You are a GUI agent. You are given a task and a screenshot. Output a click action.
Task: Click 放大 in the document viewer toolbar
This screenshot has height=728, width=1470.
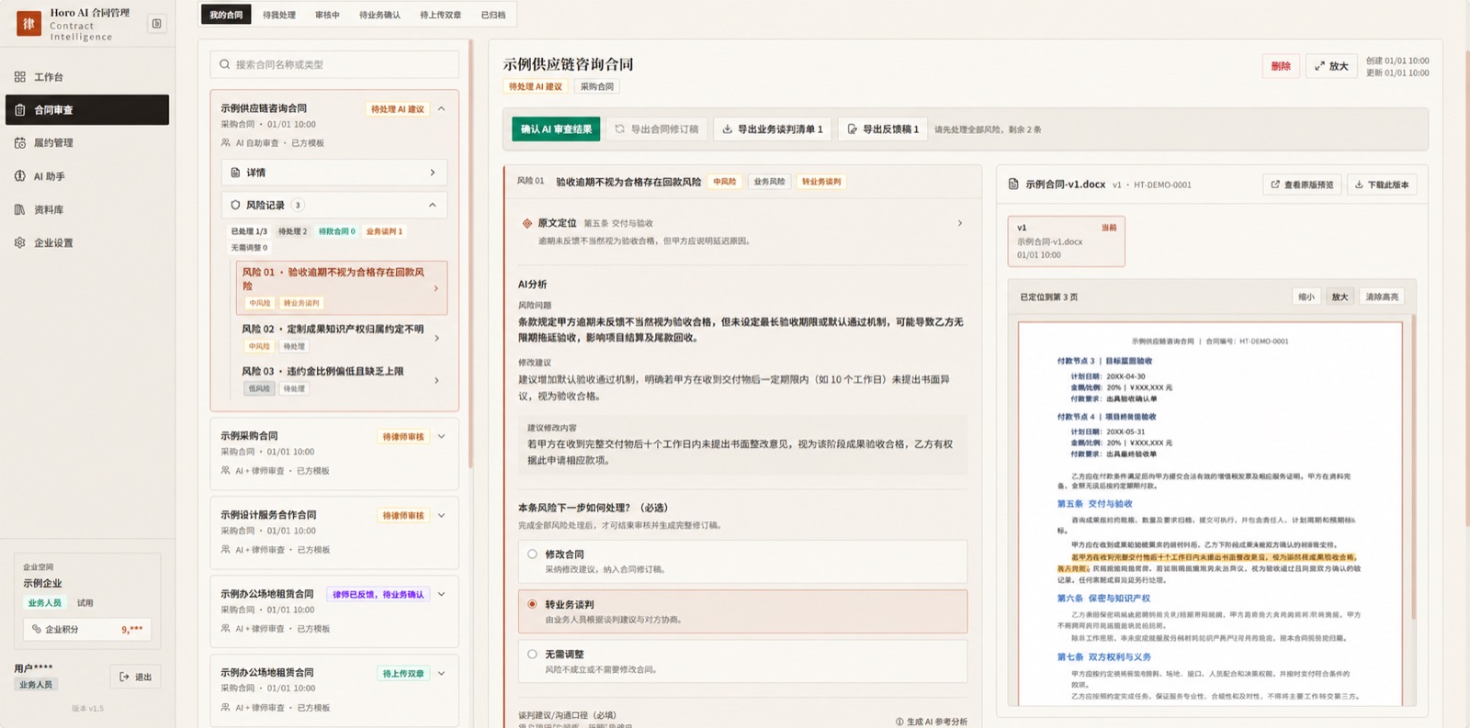pyautogui.click(x=1340, y=297)
